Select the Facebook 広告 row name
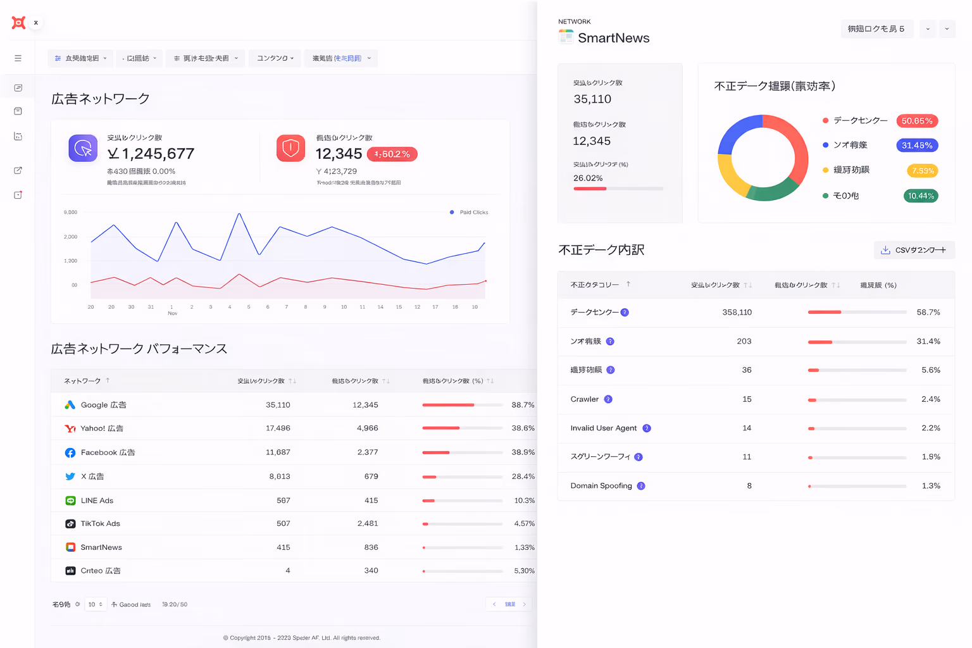 [x=108, y=452]
